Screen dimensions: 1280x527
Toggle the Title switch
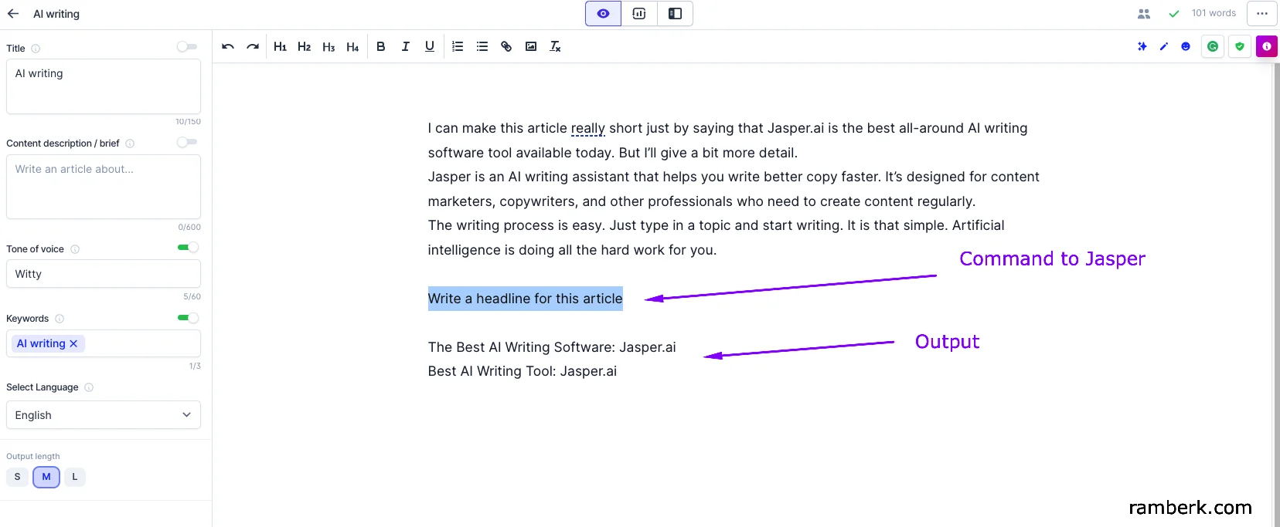[187, 47]
